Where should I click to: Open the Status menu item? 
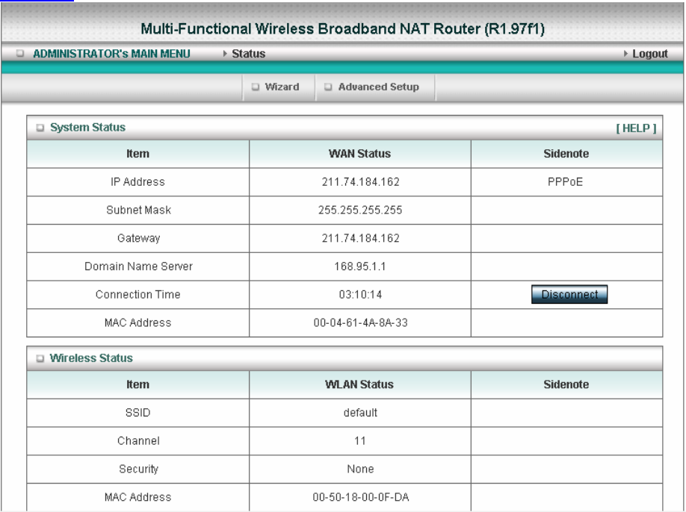pyautogui.click(x=249, y=54)
